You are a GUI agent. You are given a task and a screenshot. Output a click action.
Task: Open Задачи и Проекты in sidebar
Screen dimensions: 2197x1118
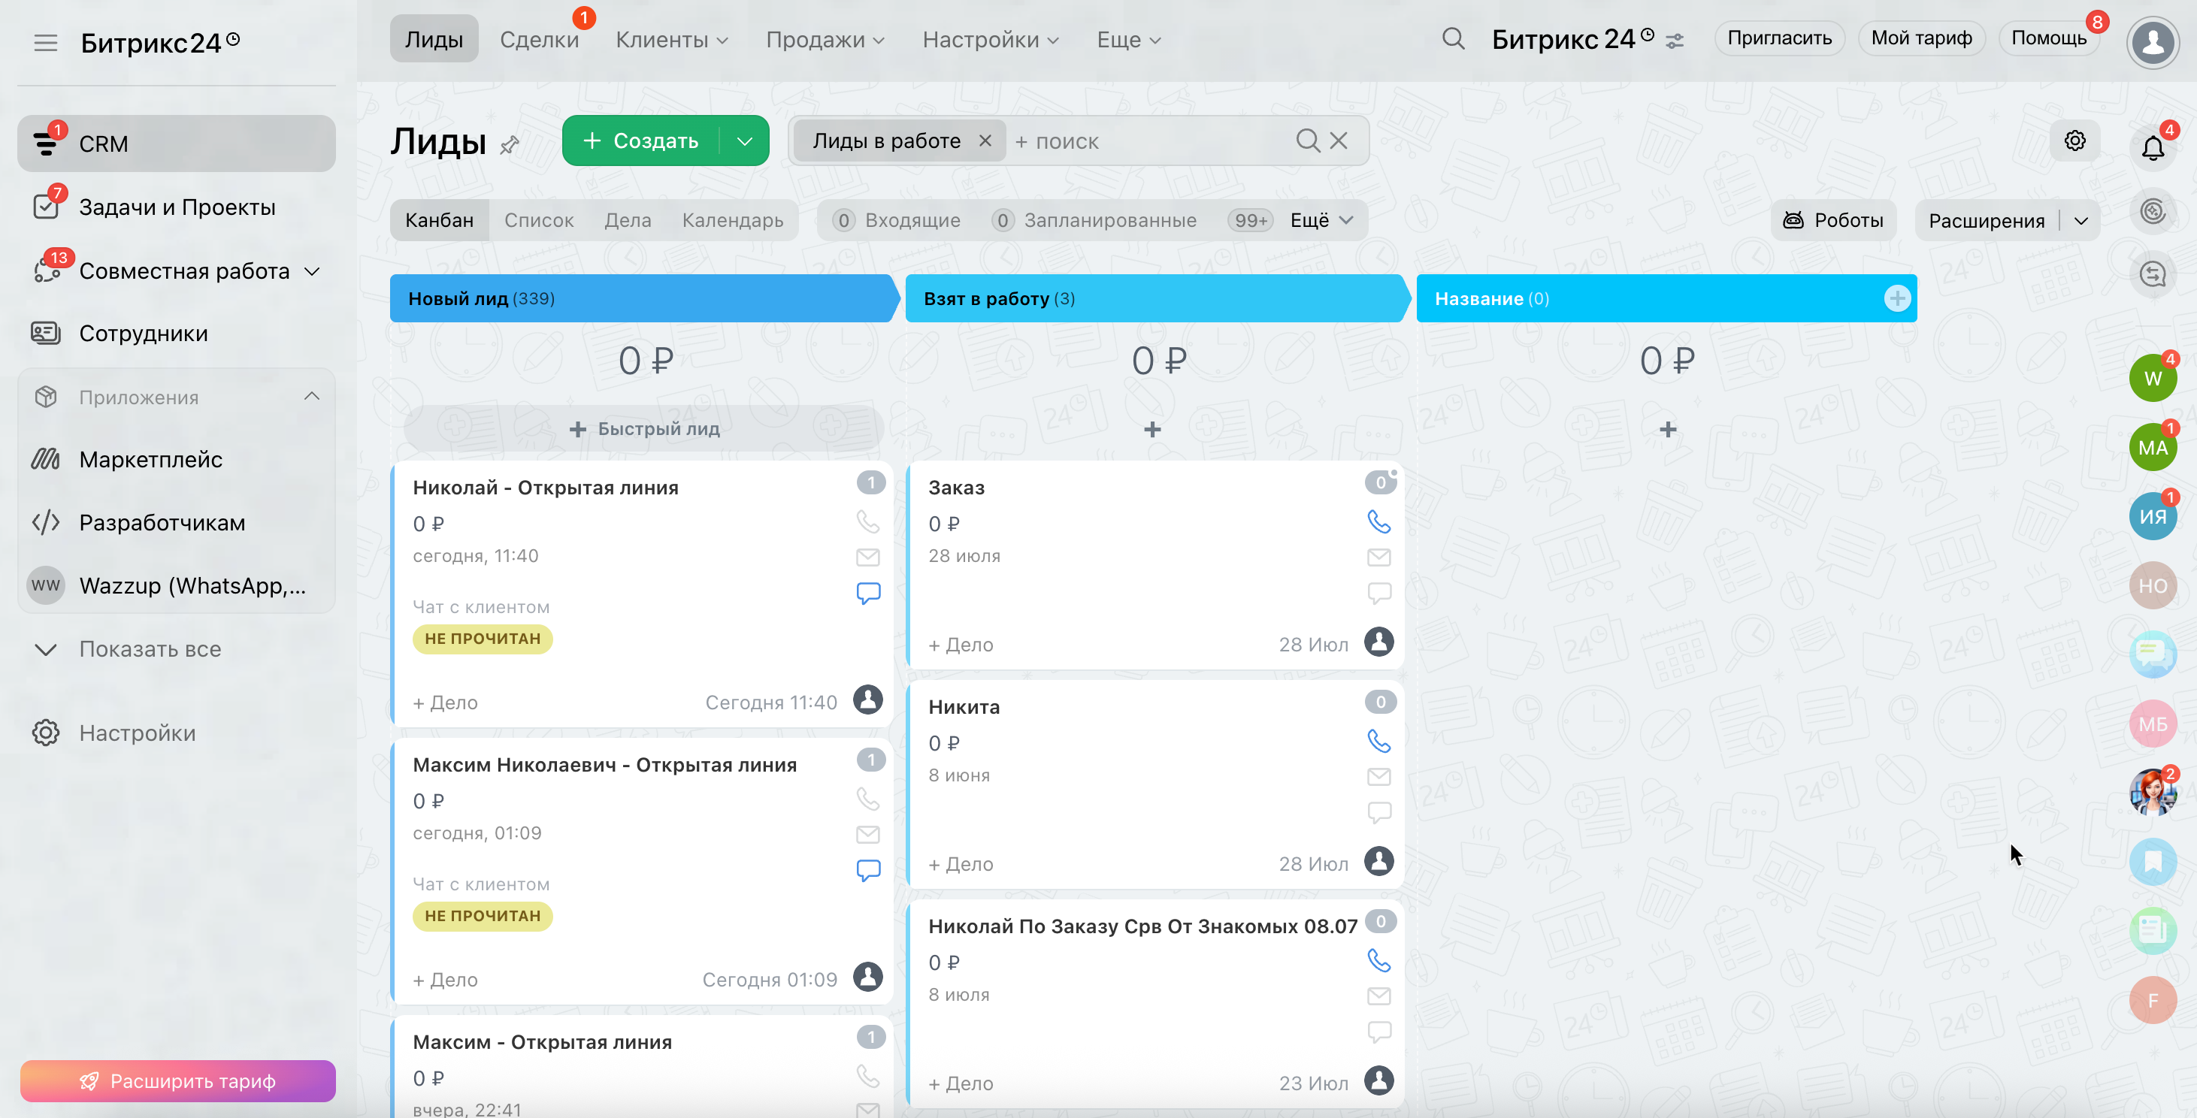click(177, 207)
